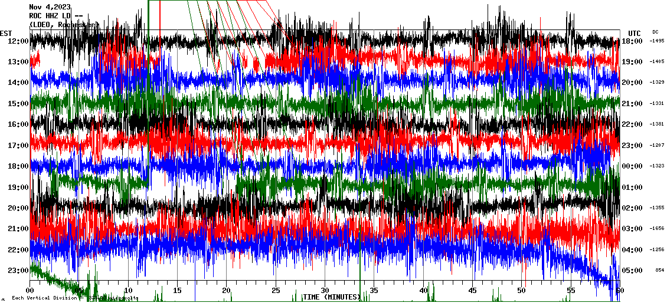
Task: Click the 30 minute tick label
Action: pyautogui.click(x=325, y=291)
